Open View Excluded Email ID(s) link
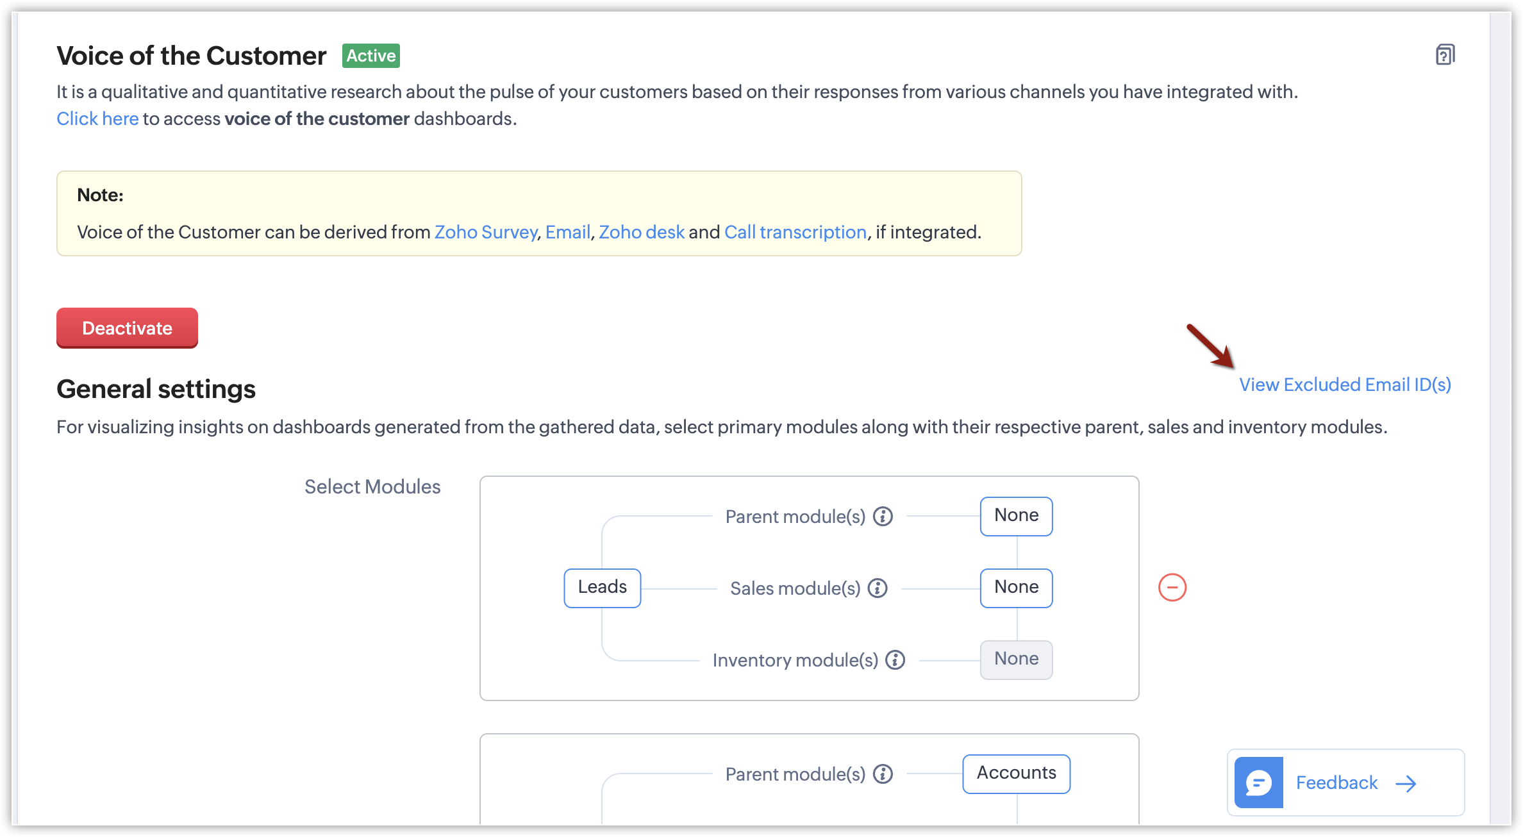Viewport: 1523px width, 837px height. tap(1345, 385)
